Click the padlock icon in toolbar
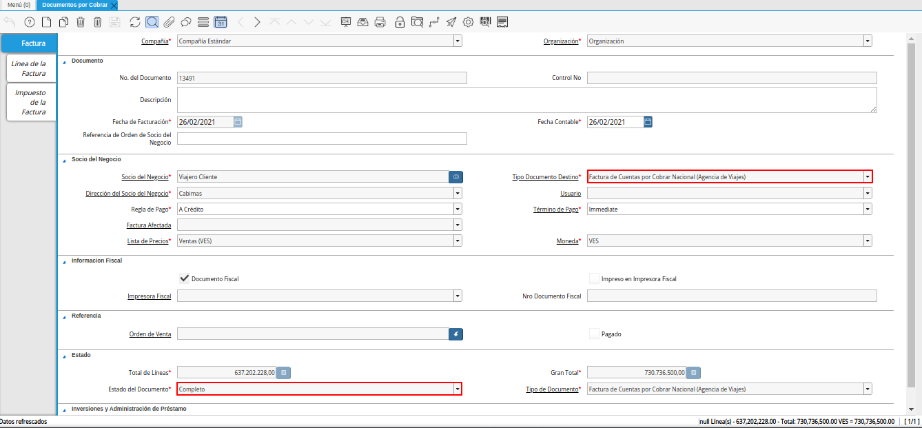922x428 pixels. (x=400, y=22)
